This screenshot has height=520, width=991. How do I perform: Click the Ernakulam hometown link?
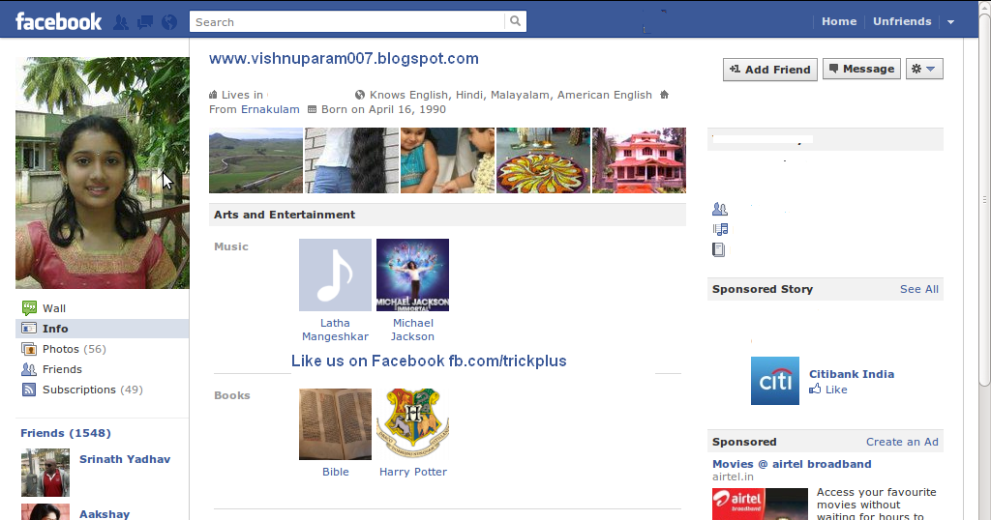pyautogui.click(x=270, y=109)
